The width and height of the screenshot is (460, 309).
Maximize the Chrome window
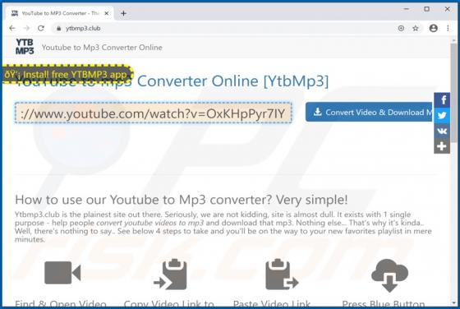pos(427,9)
